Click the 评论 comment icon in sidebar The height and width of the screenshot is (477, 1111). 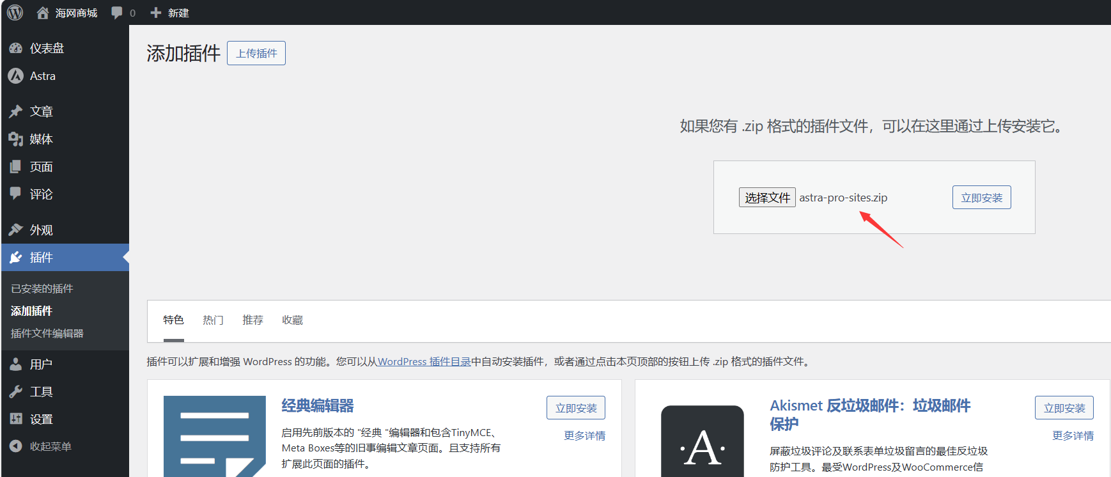click(16, 194)
